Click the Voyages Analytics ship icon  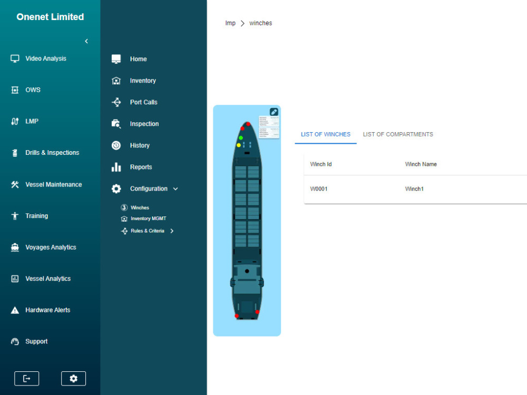point(15,248)
